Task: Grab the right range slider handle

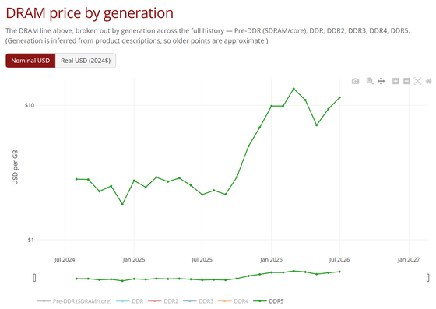Action: coord(427,278)
